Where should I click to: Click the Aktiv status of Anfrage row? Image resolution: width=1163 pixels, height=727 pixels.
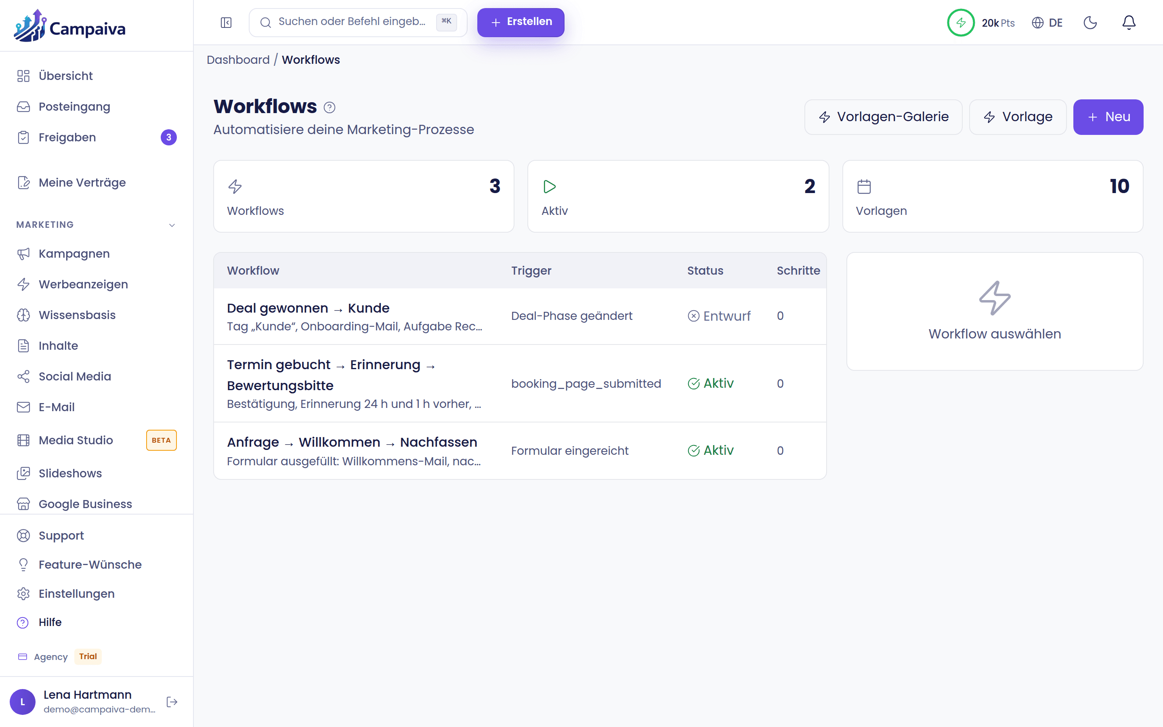(x=711, y=450)
